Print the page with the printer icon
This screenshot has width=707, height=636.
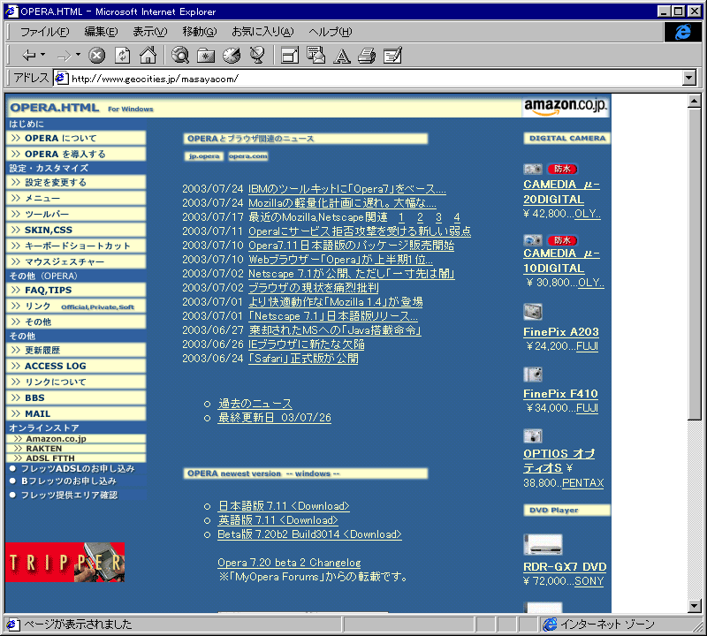pos(367,56)
